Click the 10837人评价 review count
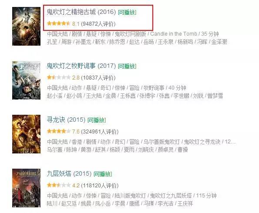The height and width of the screenshot is (213, 259). 98,78
